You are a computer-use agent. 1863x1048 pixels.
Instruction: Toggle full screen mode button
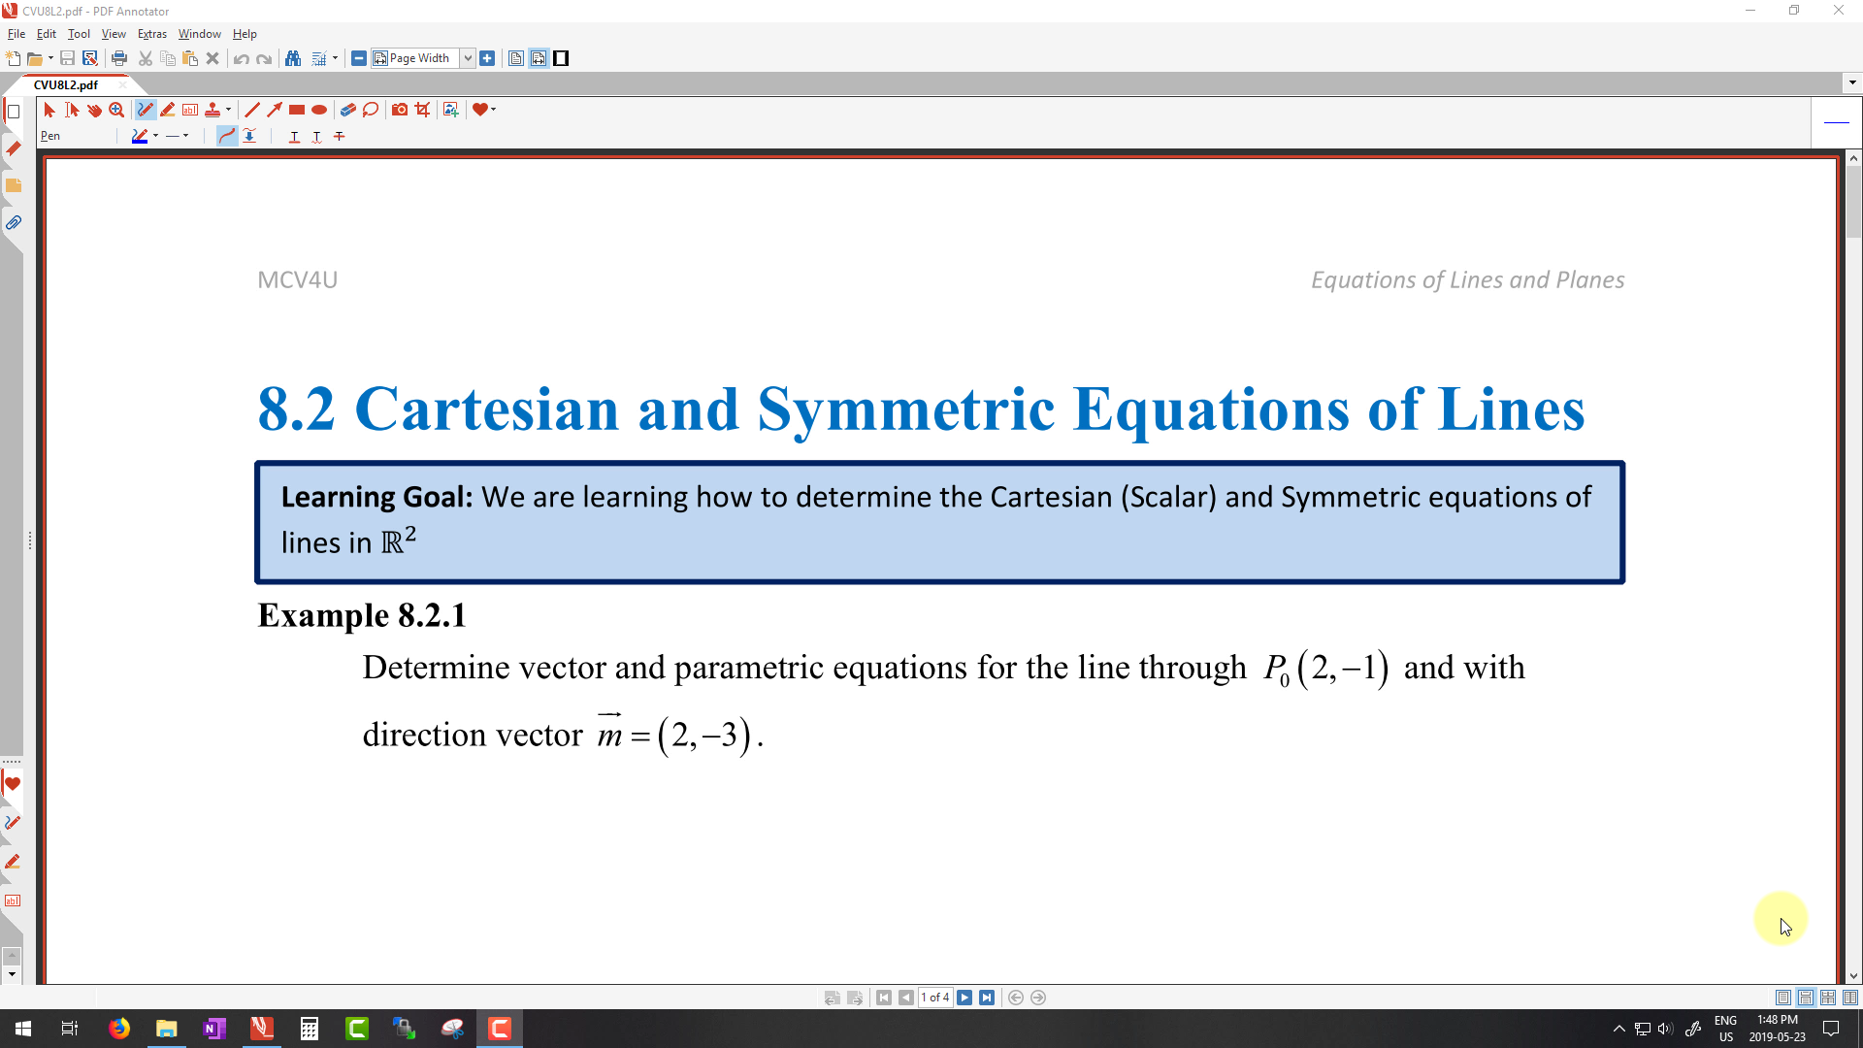coord(561,58)
